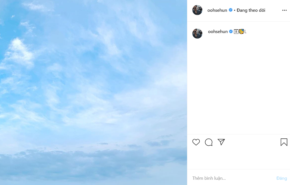Click the letter L ending the caption

pyautogui.click(x=246, y=32)
